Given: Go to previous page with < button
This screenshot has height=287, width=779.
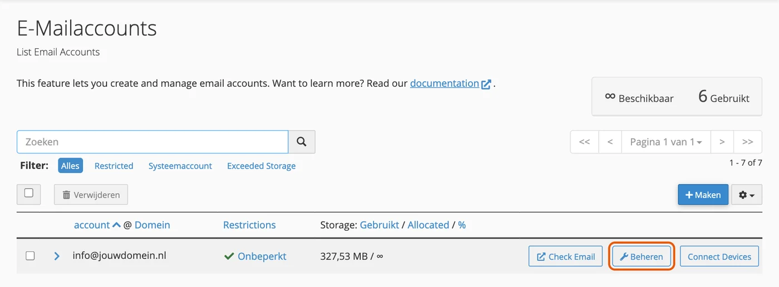Looking at the screenshot, I should pyautogui.click(x=610, y=142).
